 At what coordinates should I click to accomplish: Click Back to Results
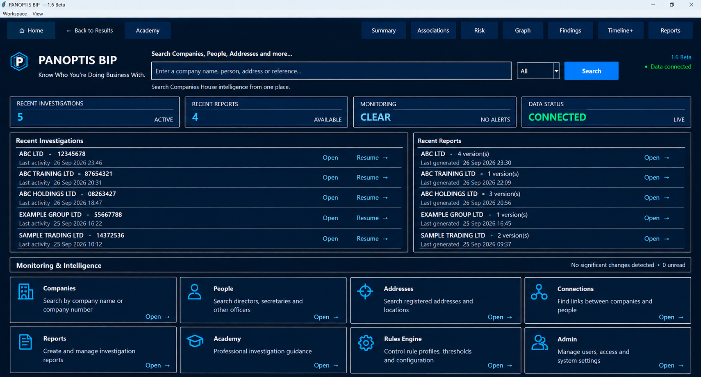click(90, 30)
